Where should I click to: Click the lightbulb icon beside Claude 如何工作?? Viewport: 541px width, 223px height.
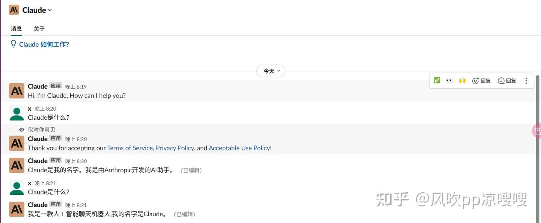click(14, 44)
